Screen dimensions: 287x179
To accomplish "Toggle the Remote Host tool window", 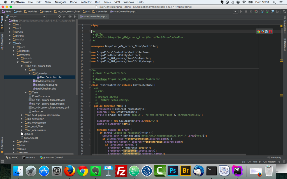I will 284,27.
